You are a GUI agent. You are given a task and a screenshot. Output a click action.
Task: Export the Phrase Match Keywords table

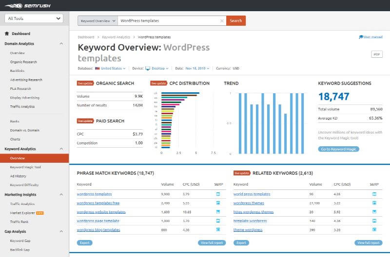point(84,243)
